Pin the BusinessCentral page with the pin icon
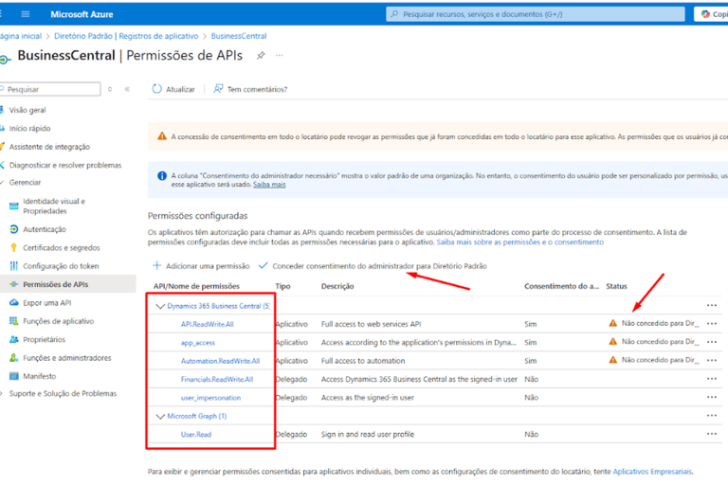Screen dimensions: 728x485 click(x=261, y=56)
